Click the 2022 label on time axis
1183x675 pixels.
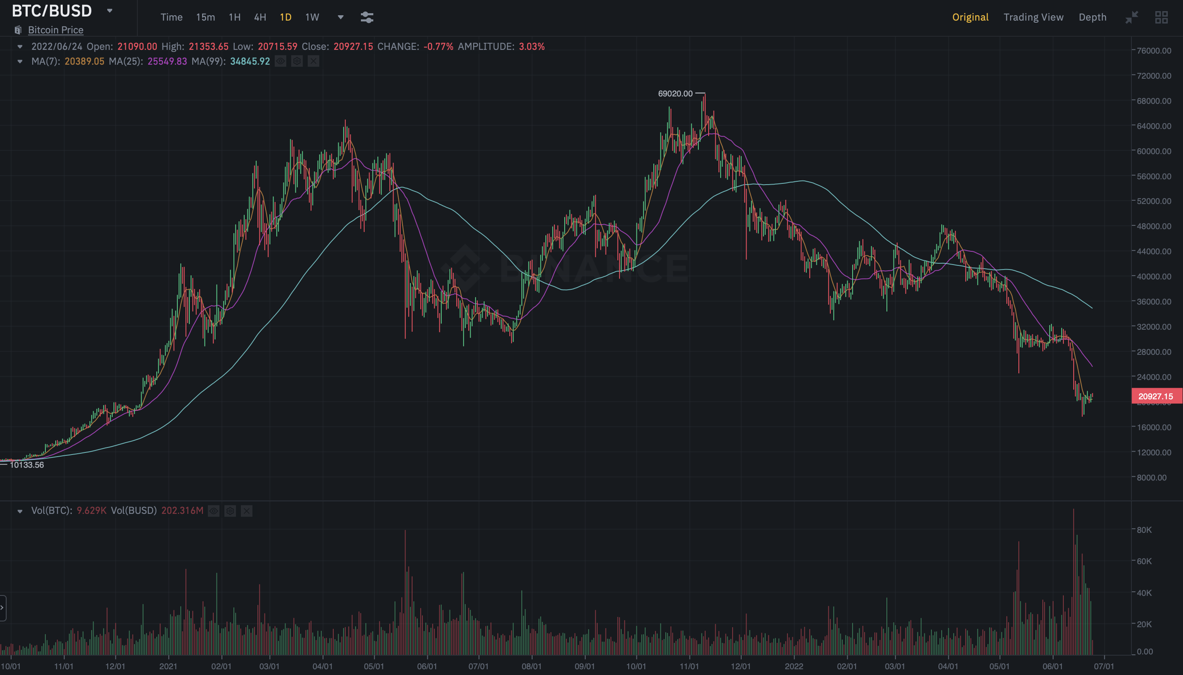click(x=794, y=666)
